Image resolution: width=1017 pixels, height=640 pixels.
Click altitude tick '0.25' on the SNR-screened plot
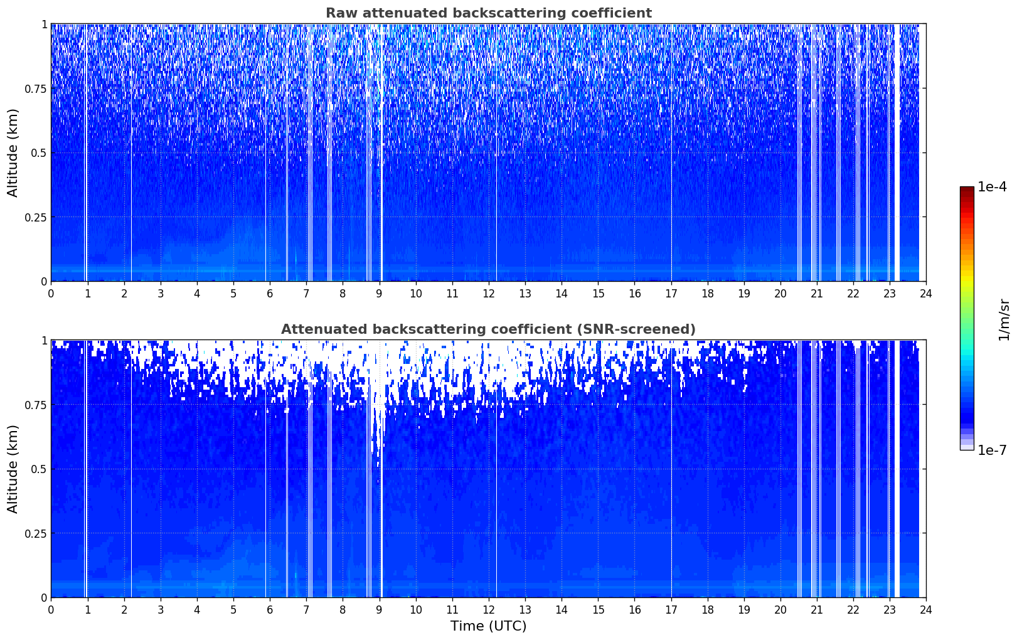[36, 533]
